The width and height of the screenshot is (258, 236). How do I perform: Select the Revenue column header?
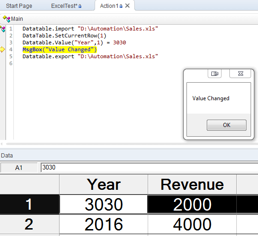coord(192,185)
